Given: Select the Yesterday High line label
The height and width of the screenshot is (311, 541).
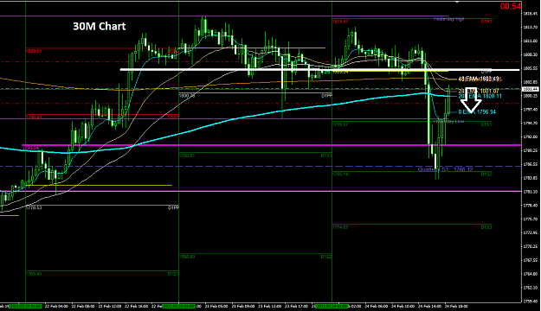Looking at the screenshot, I should 449,19.
